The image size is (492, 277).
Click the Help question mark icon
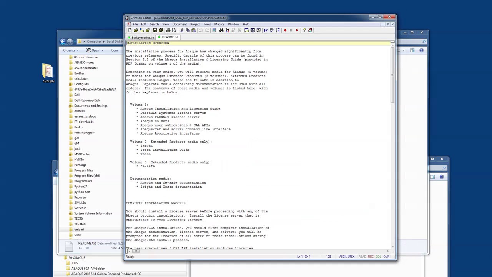(304, 30)
